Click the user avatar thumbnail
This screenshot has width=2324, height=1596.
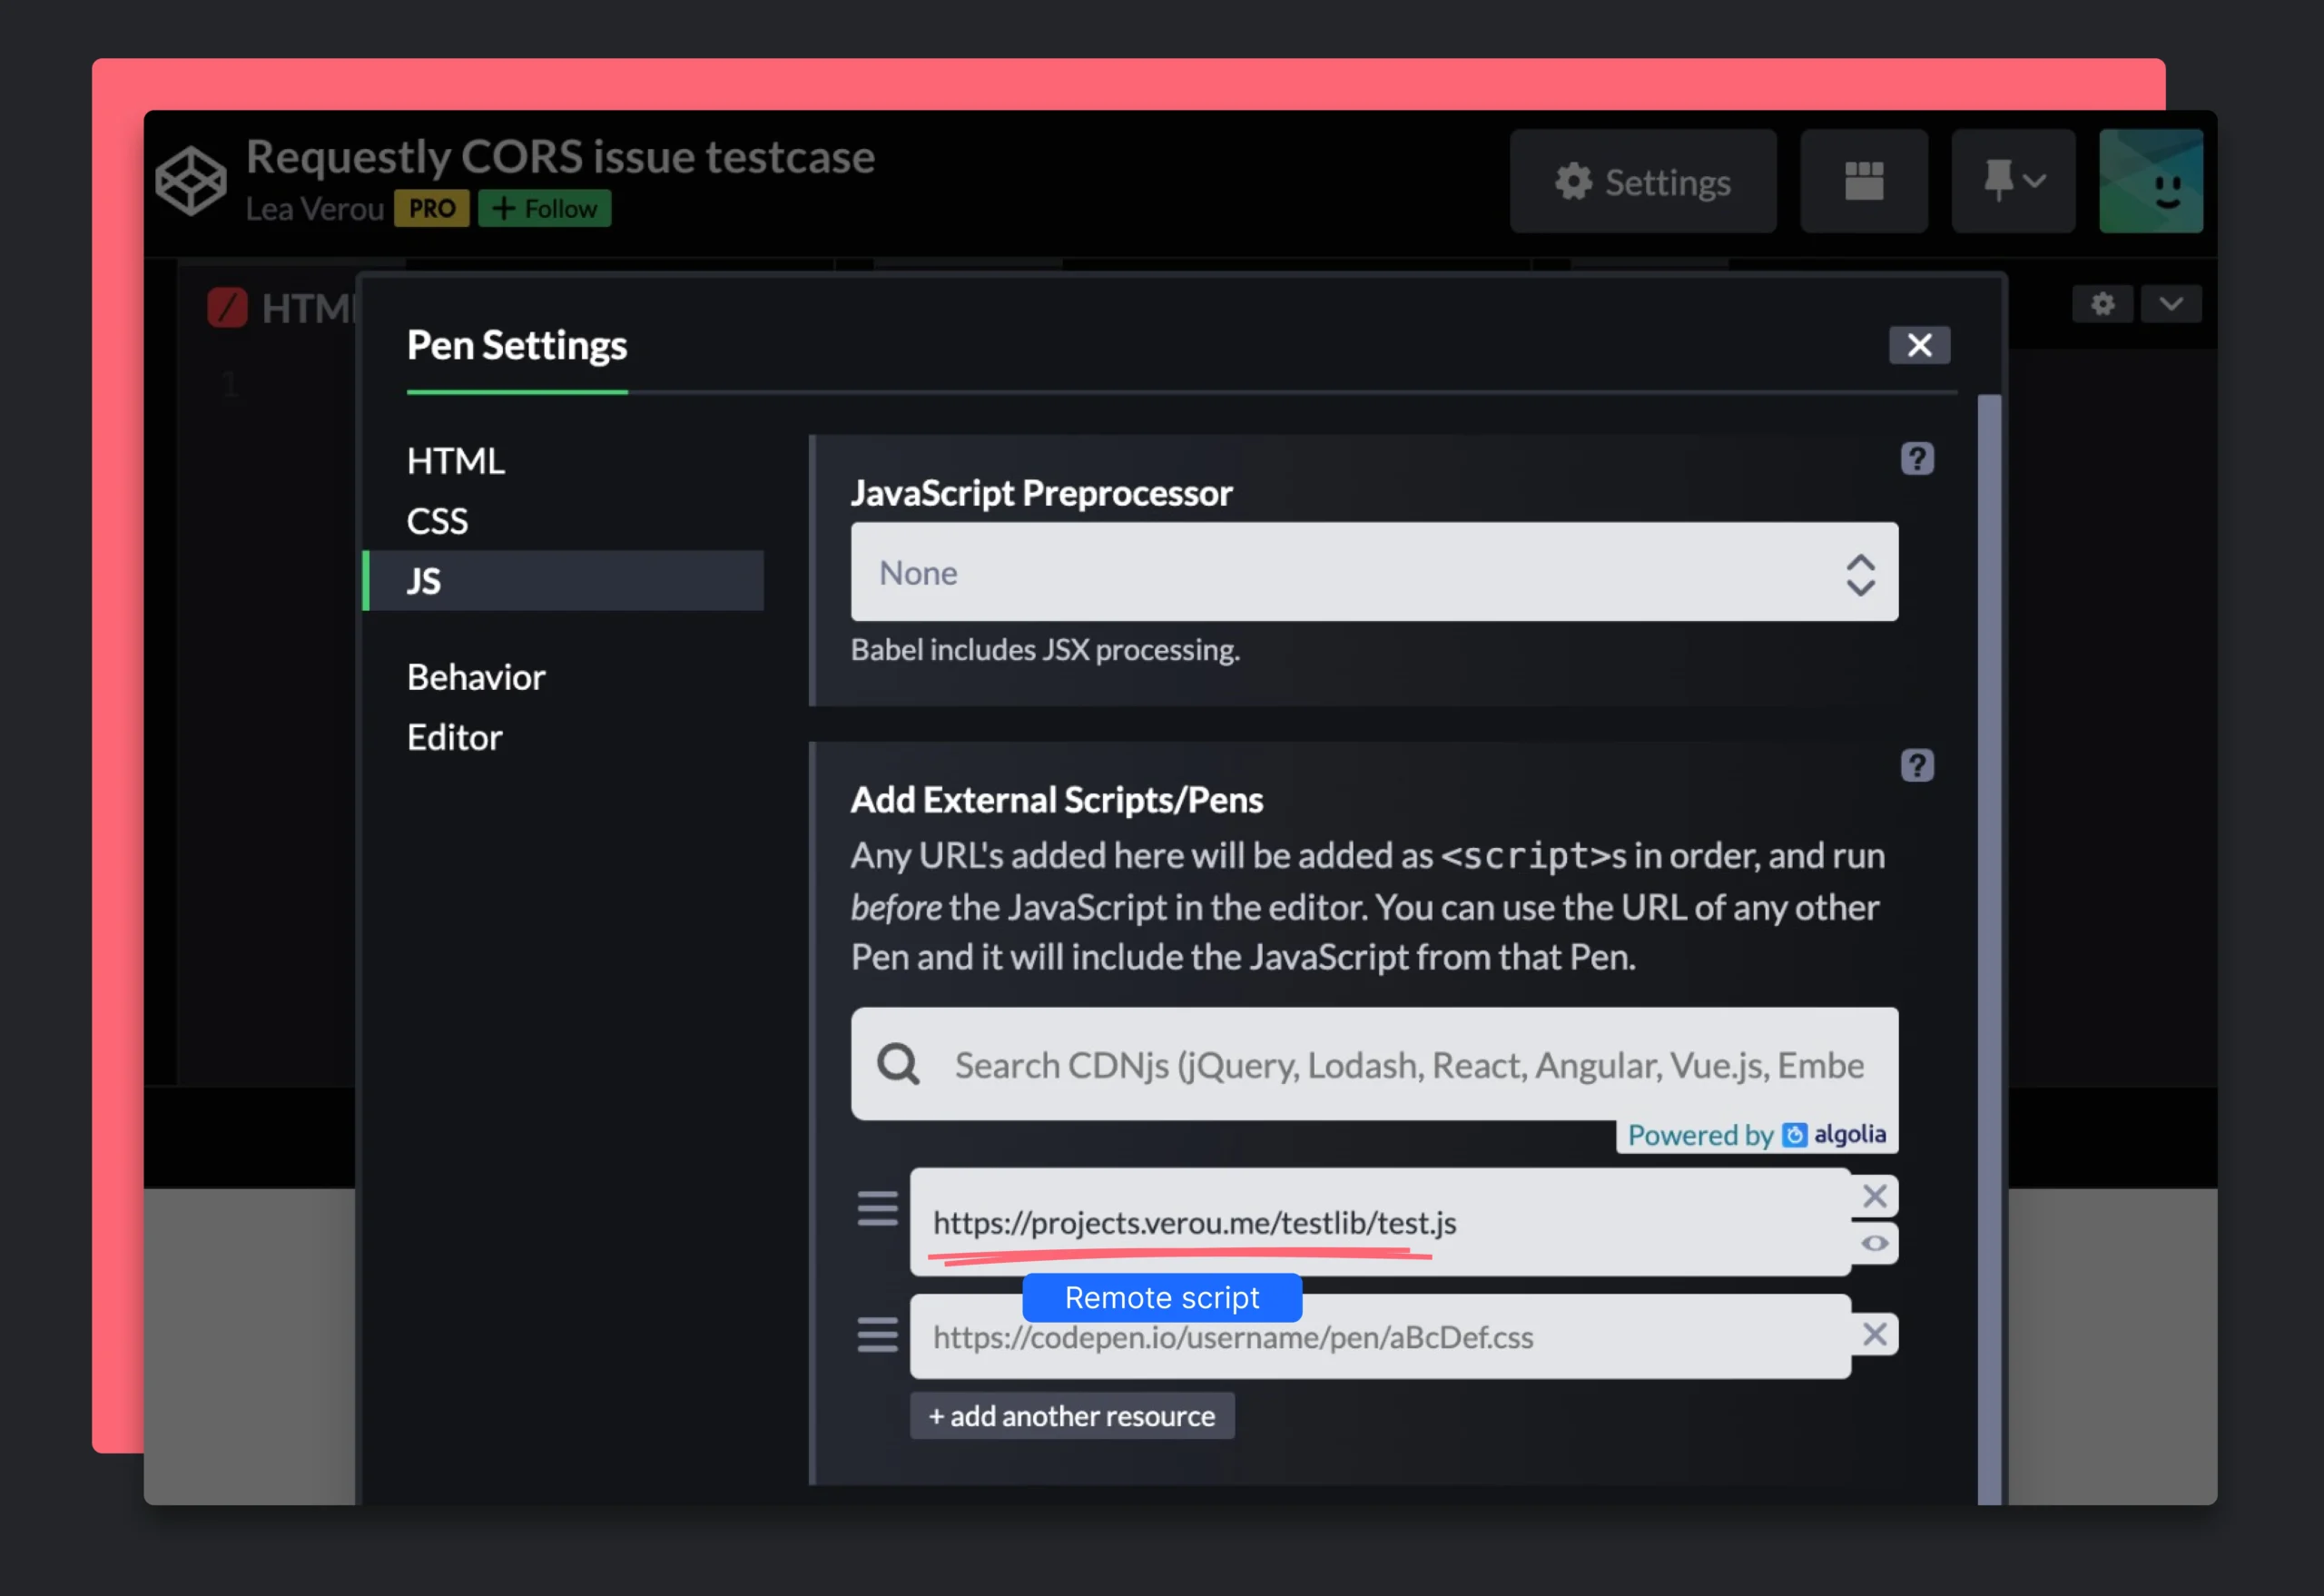click(2151, 181)
